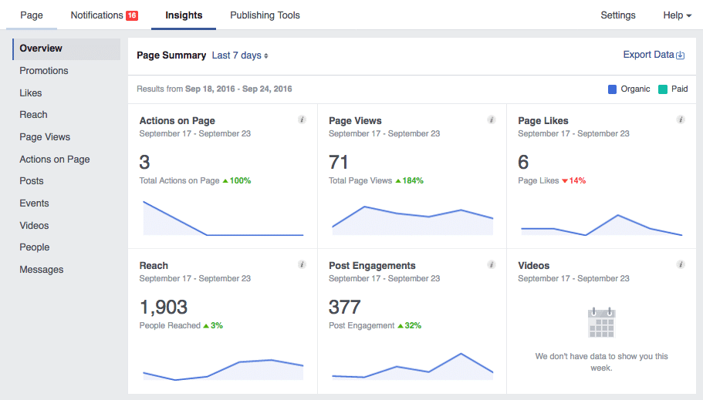
Task: Open Settings in the top bar
Action: (x=618, y=15)
